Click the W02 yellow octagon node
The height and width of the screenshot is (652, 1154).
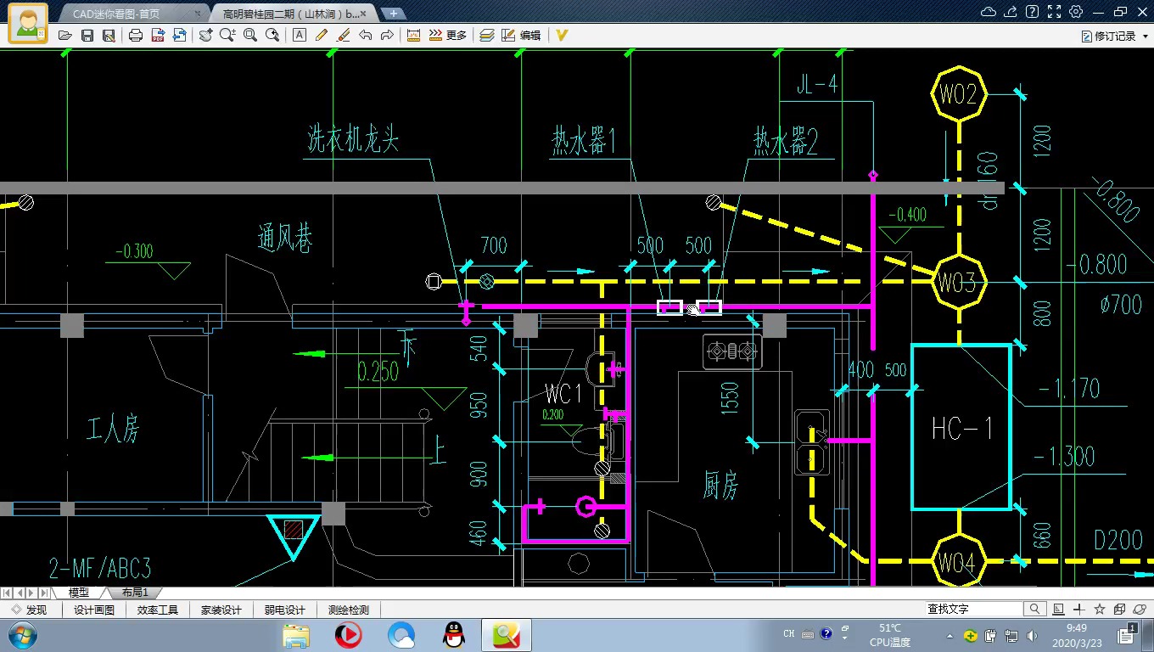pyautogui.click(x=960, y=94)
